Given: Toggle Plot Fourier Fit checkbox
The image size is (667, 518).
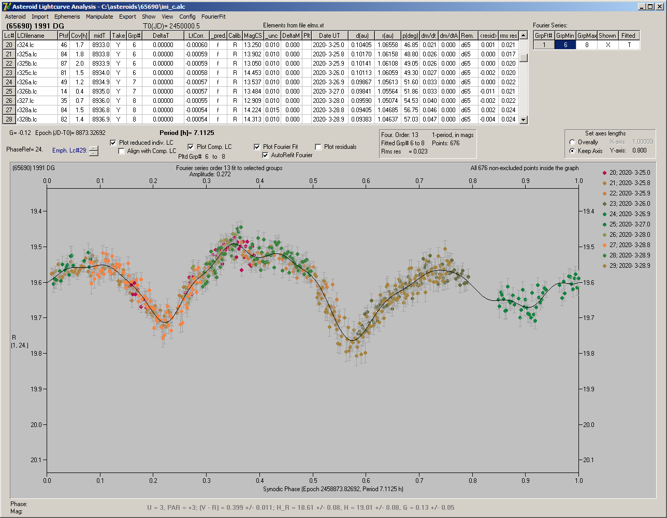Looking at the screenshot, I should point(257,147).
